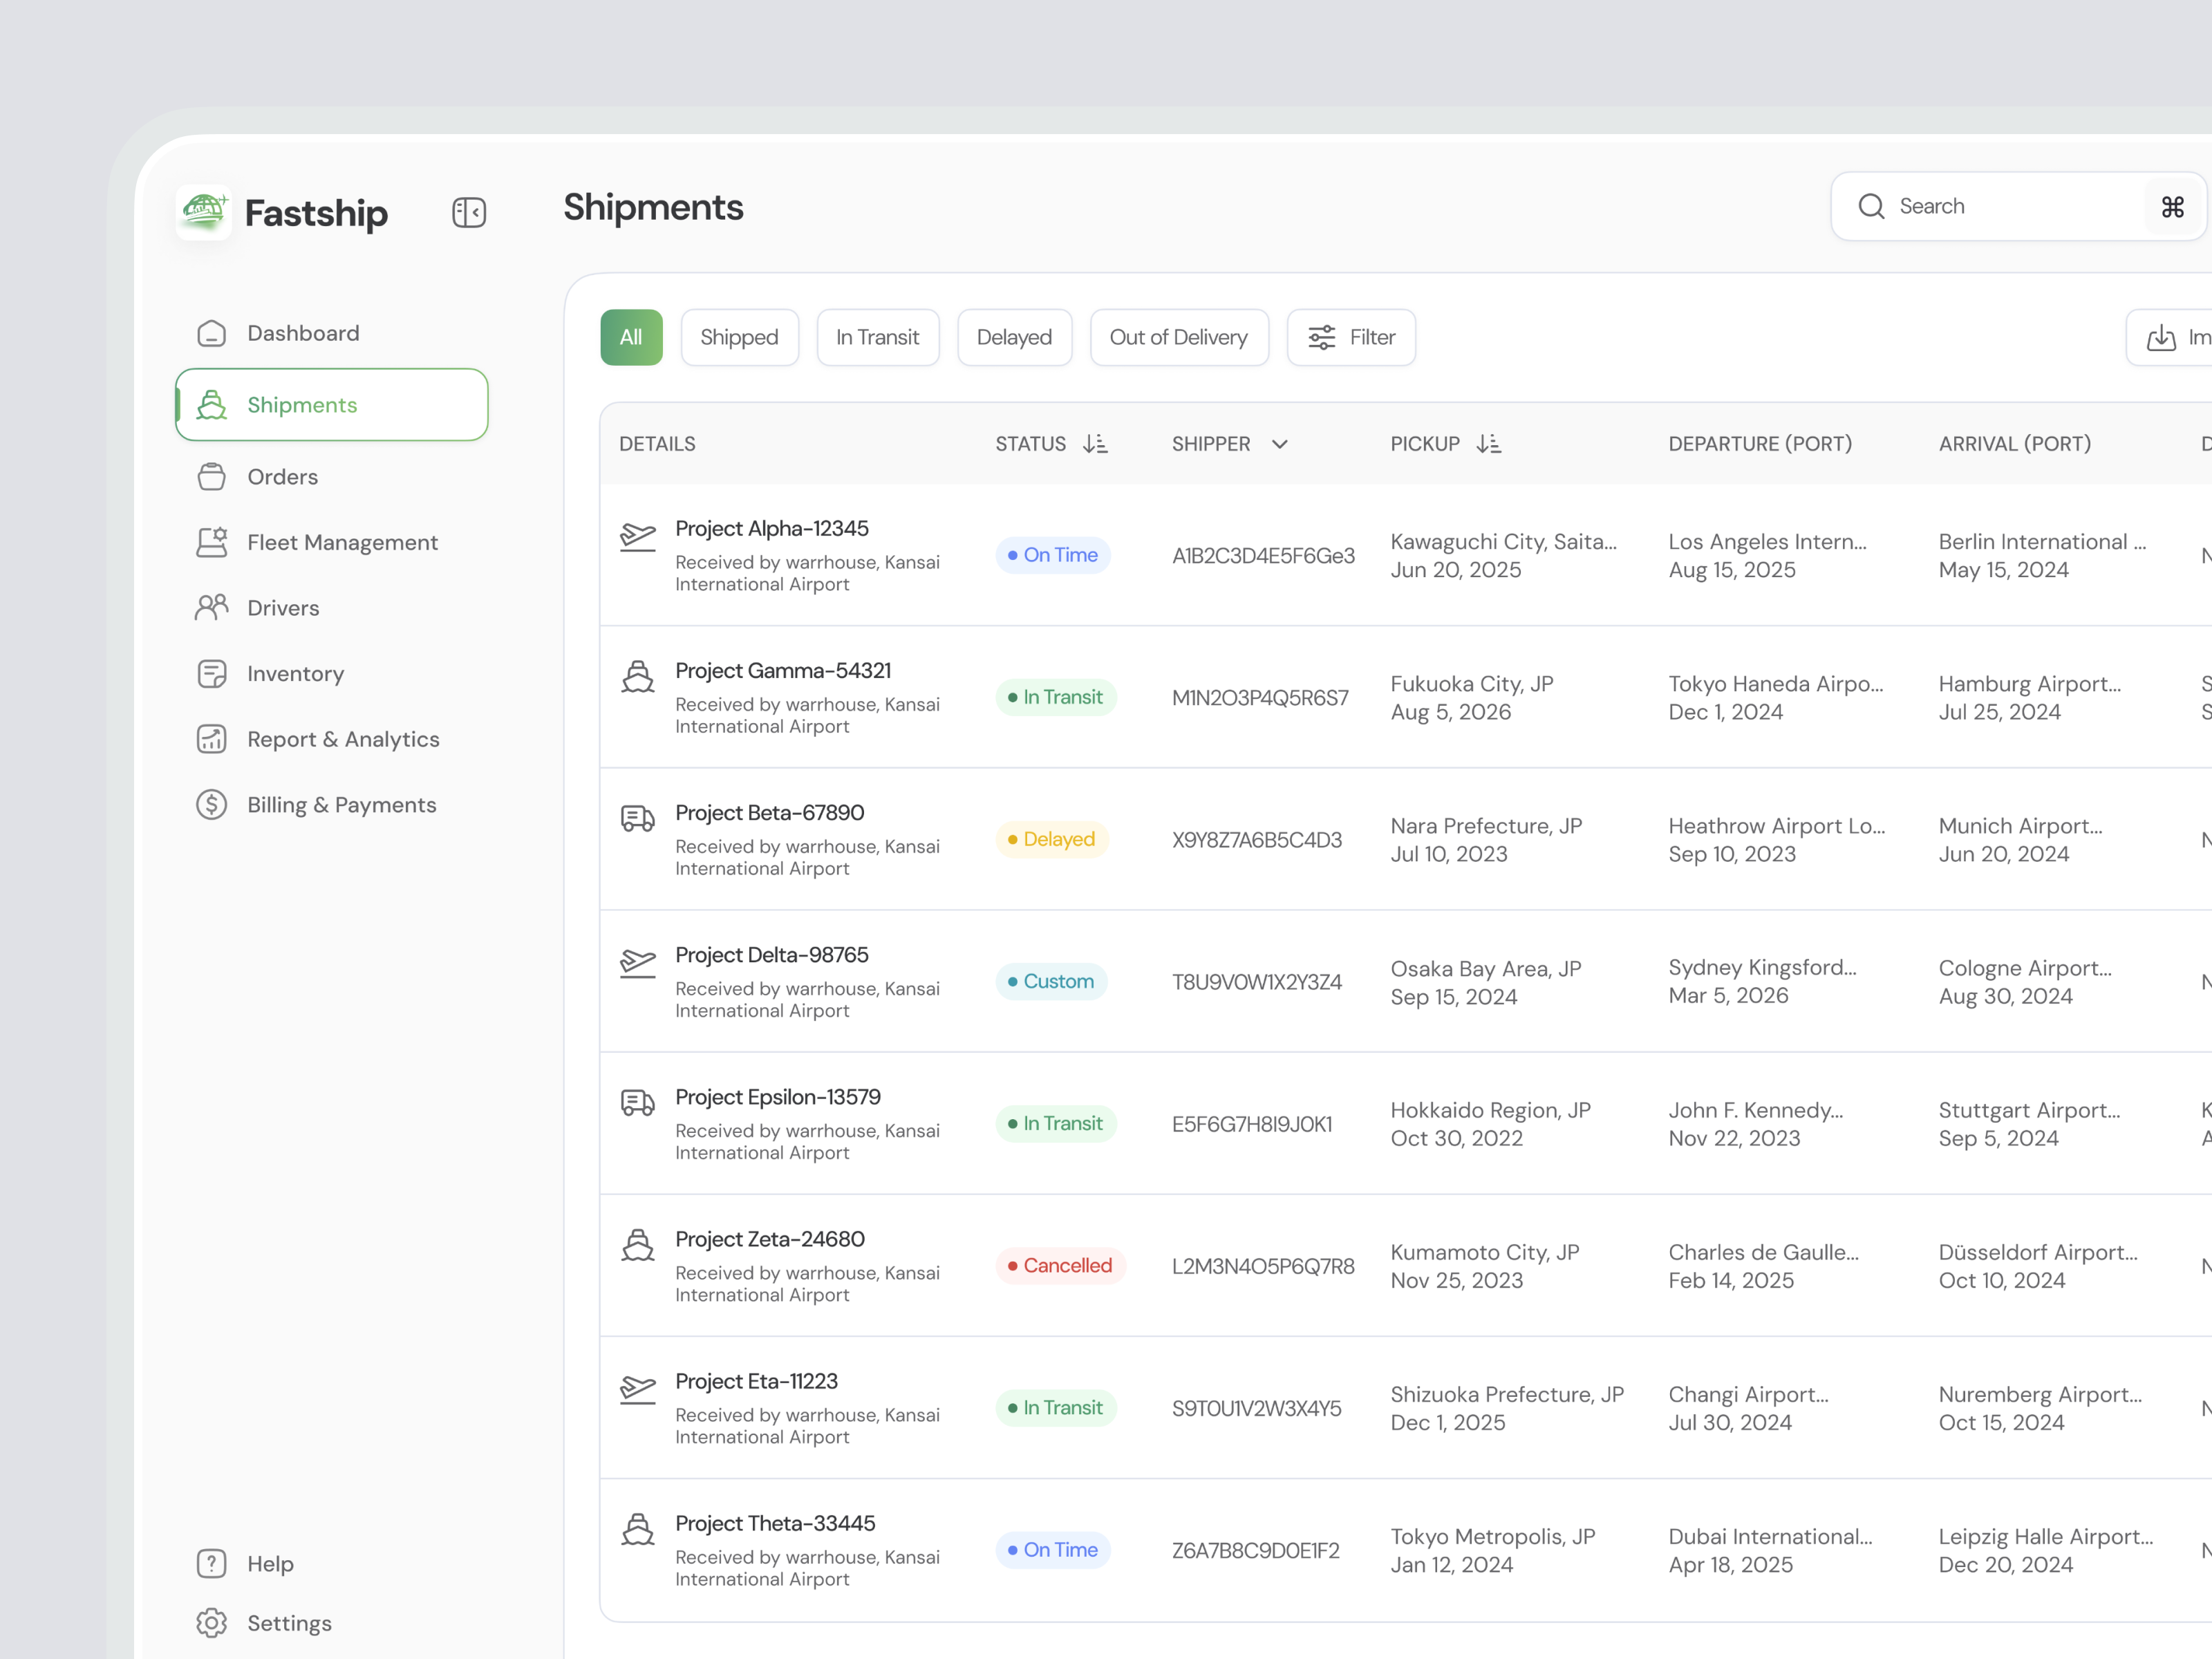This screenshot has width=2212, height=1659.
Task: Click the Delayed status badge on Project Beta-67890
Action: pyautogui.click(x=1051, y=839)
